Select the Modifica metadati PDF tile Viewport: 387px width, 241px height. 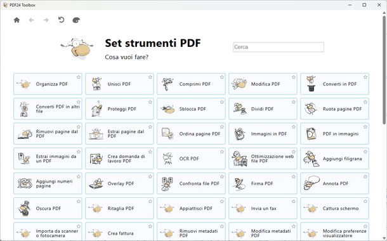click(263, 231)
